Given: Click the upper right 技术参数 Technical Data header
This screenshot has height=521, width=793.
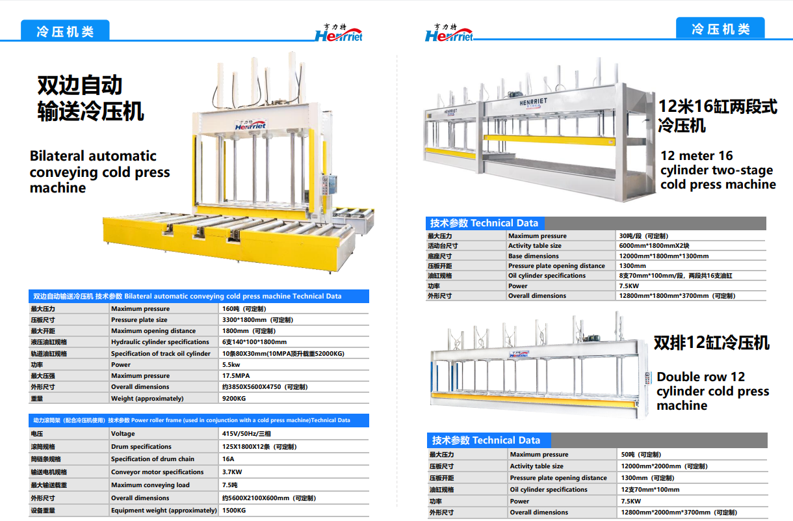Looking at the screenshot, I should coord(484,223).
